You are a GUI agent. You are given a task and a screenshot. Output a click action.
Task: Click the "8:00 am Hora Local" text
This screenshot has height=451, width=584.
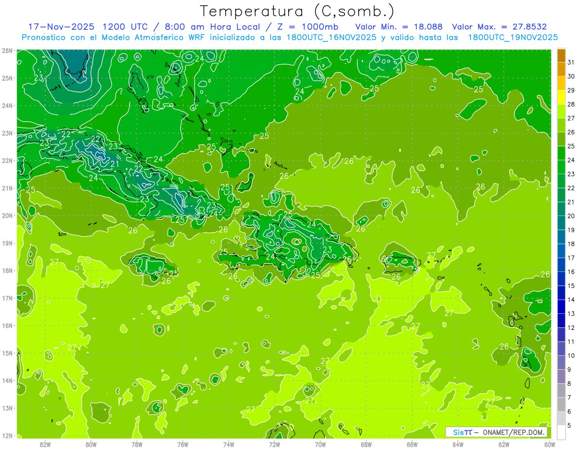(x=214, y=27)
